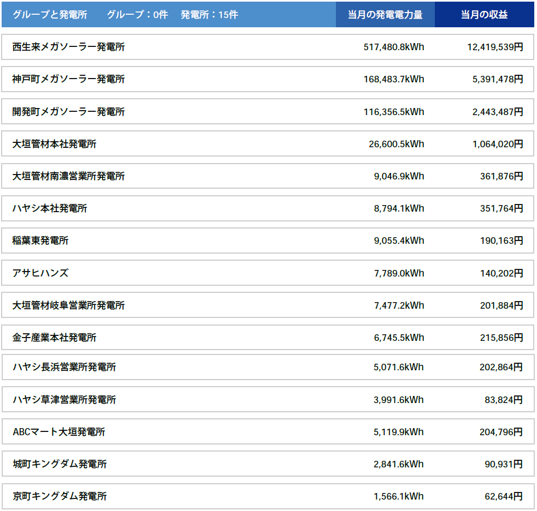Open 神戸町メガソーラー発電所 plant row

268,79
